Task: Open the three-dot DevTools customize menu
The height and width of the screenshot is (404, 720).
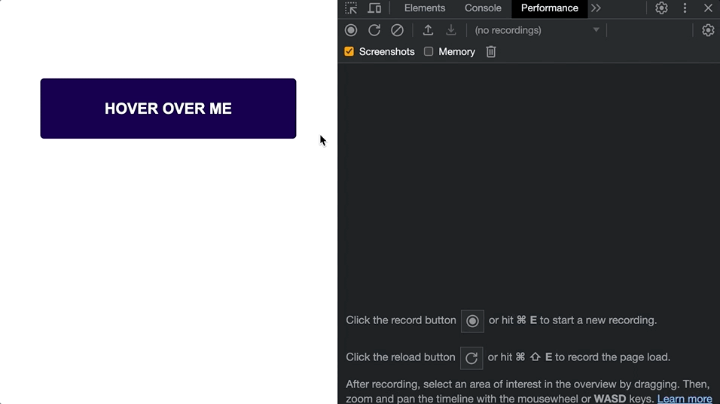Action: (685, 8)
